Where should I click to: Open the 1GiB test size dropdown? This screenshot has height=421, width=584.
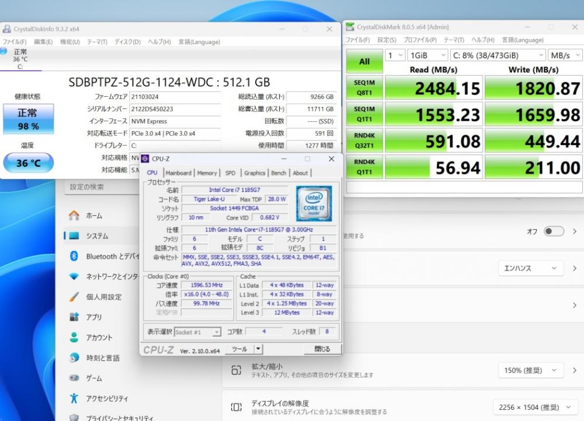[x=427, y=55]
